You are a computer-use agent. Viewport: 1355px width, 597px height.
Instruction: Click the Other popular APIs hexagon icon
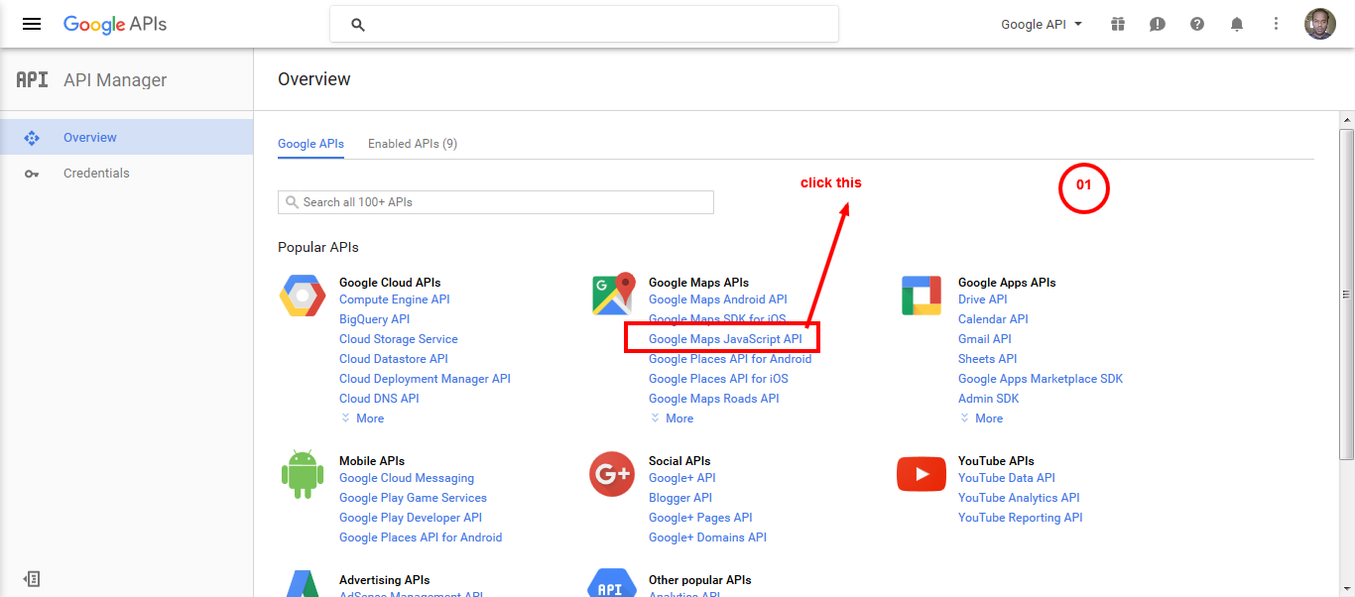coord(612,583)
